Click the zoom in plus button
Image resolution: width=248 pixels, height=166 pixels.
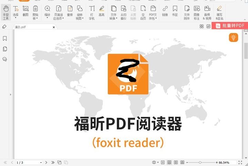[217, 162]
